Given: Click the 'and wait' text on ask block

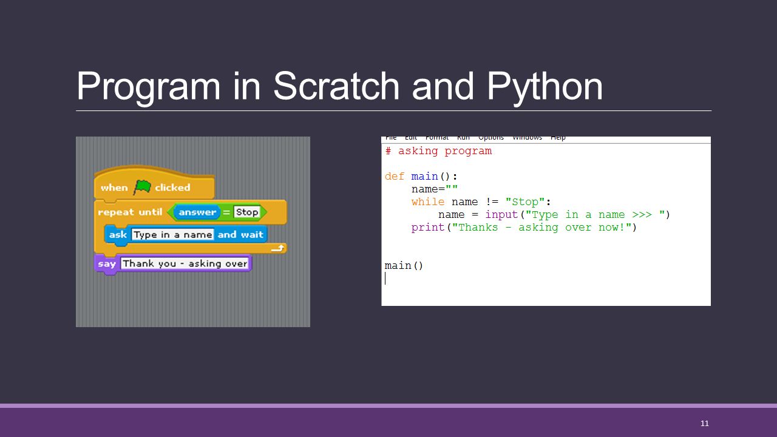Looking at the screenshot, I should coord(240,235).
